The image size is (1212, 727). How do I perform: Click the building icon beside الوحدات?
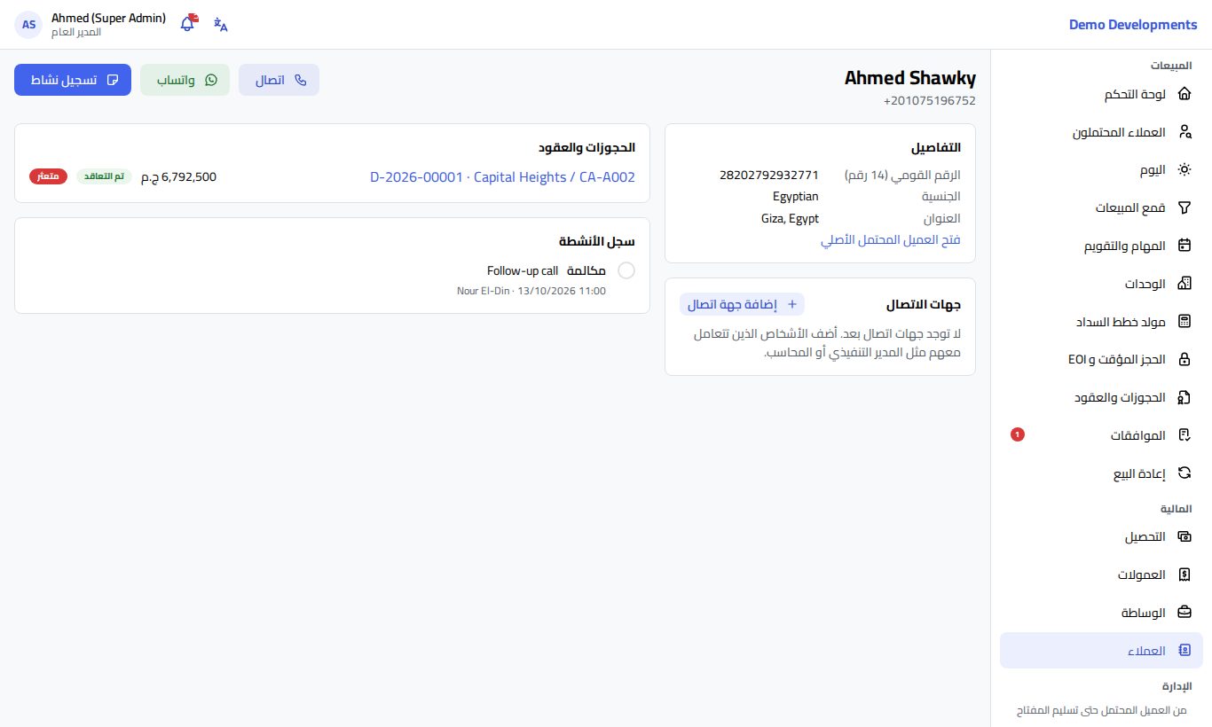1184,284
